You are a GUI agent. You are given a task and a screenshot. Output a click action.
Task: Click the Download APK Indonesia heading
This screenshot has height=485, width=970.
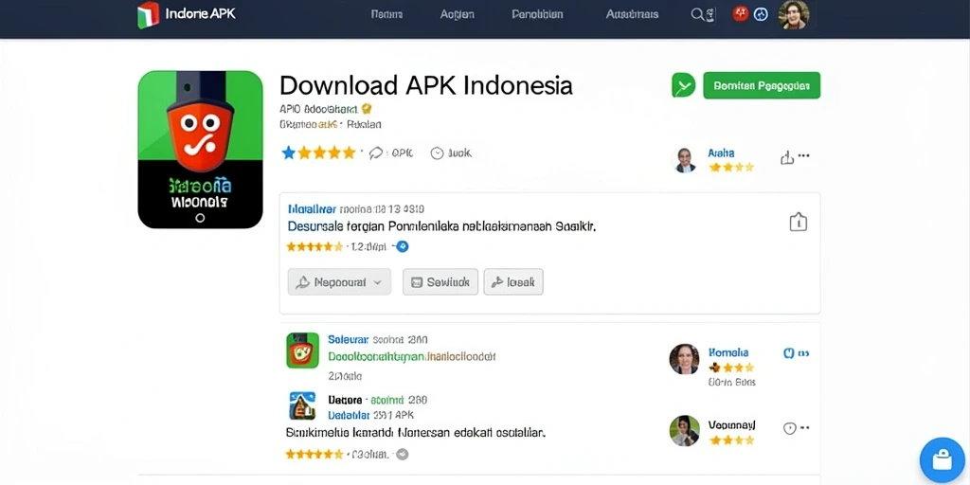coord(426,85)
